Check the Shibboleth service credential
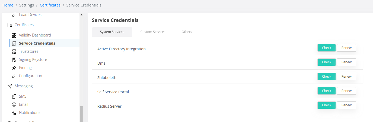 326,77
